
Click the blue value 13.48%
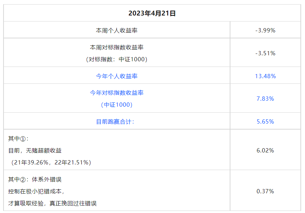point(265,76)
